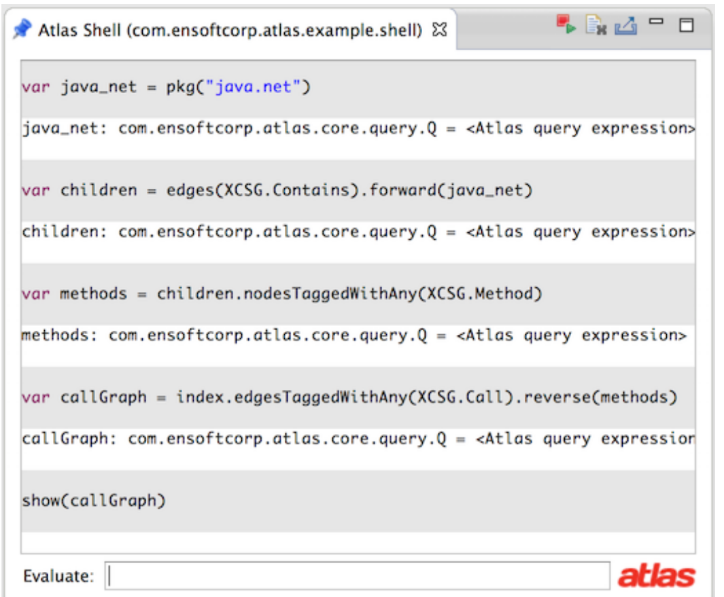Click the java_net query expression result line
The width and height of the screenshot is (724, 597).
[358, 128]
